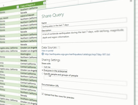The height and width of the screenshot is (105, 138).
Task: Click the Data Sources heading
Action: [49, 47]
